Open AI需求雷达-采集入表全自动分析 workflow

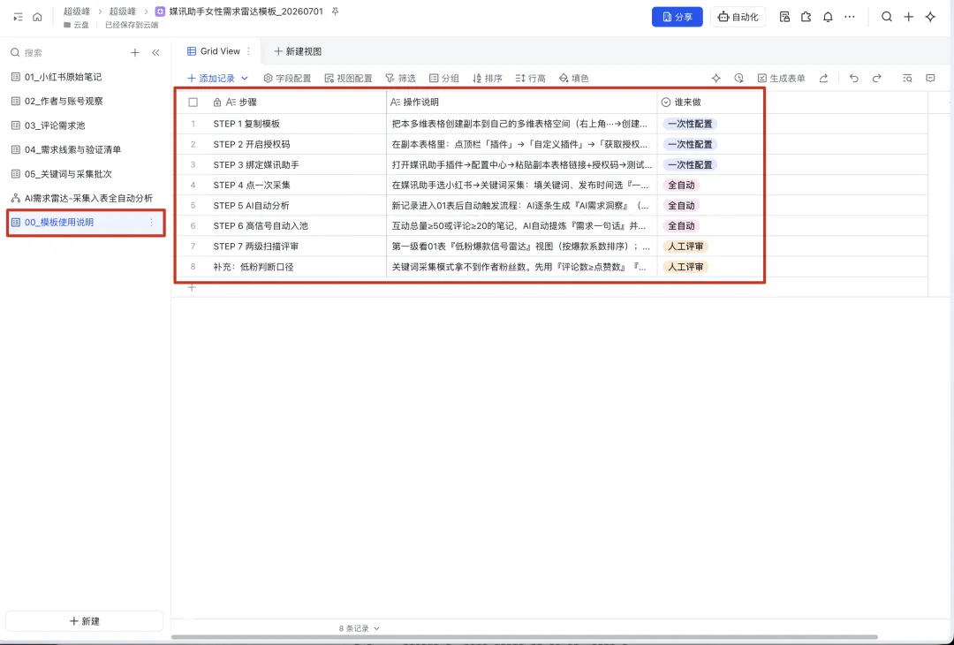pos(85,199)
